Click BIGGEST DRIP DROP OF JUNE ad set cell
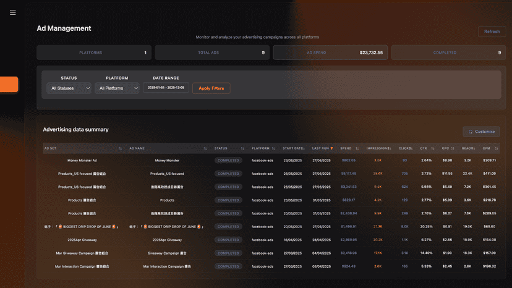This screenshot has height=288, width=512. click(x=82, y=227)
